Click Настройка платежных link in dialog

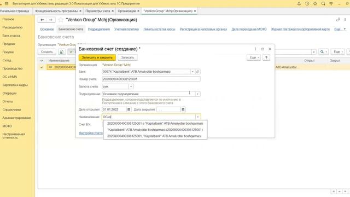91,133
